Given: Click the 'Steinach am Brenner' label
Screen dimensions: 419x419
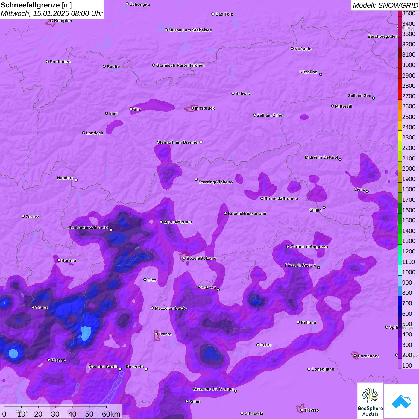Looking at the screenshot, I should (x=178, y=142).
